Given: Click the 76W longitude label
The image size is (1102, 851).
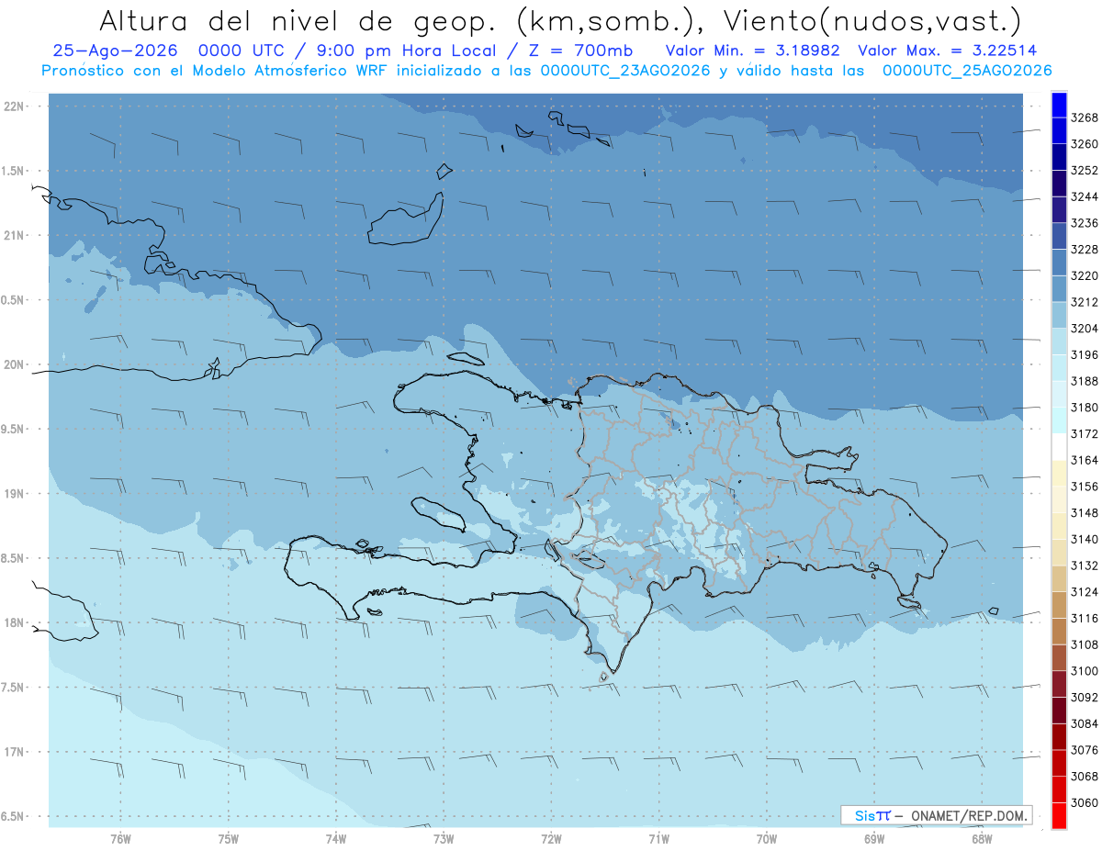Looking at the screenshot, I should pos(120,837).
